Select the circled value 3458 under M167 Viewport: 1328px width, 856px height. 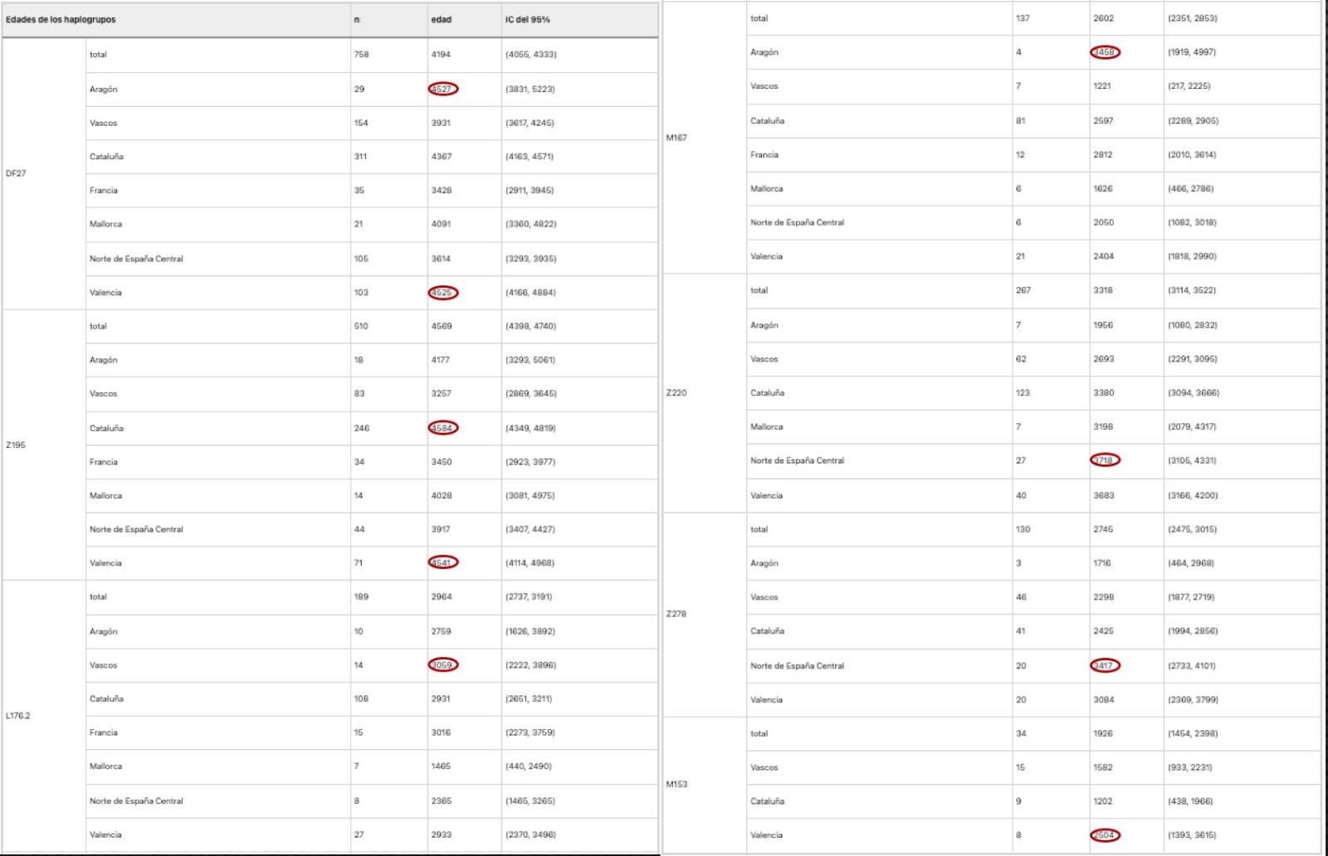1105,52
